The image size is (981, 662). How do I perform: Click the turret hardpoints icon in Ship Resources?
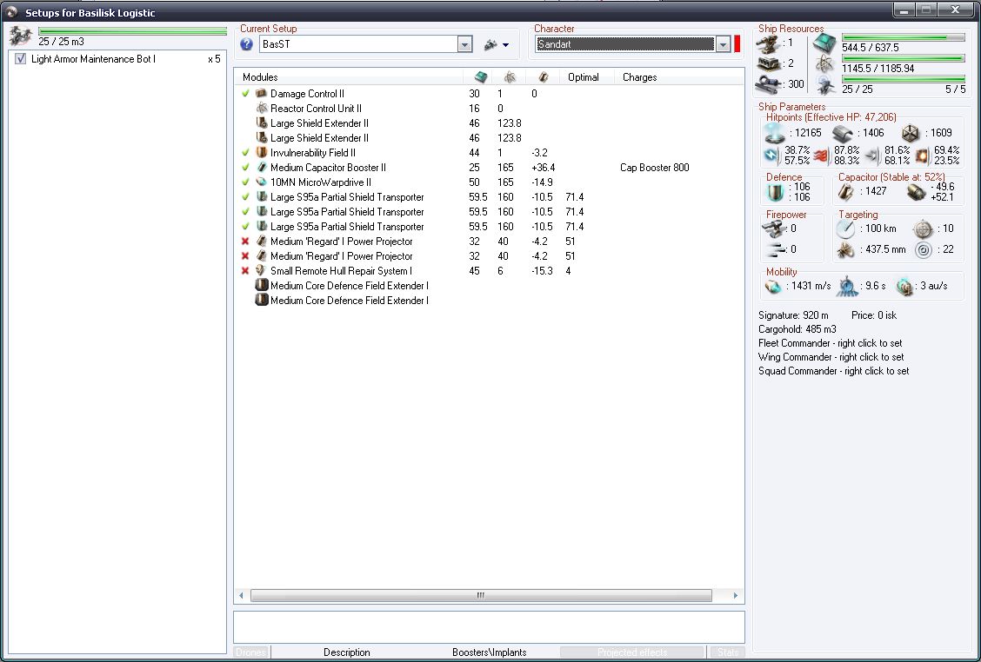coord(768,43)
